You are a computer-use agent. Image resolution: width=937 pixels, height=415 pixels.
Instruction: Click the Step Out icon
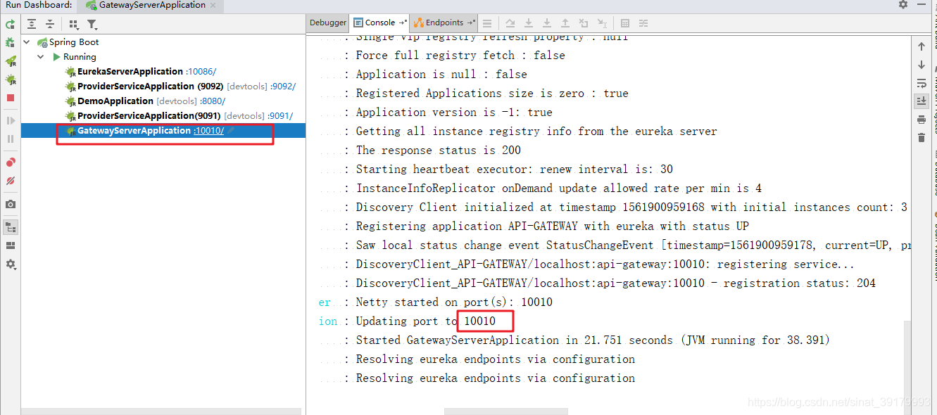pos(565,23)
